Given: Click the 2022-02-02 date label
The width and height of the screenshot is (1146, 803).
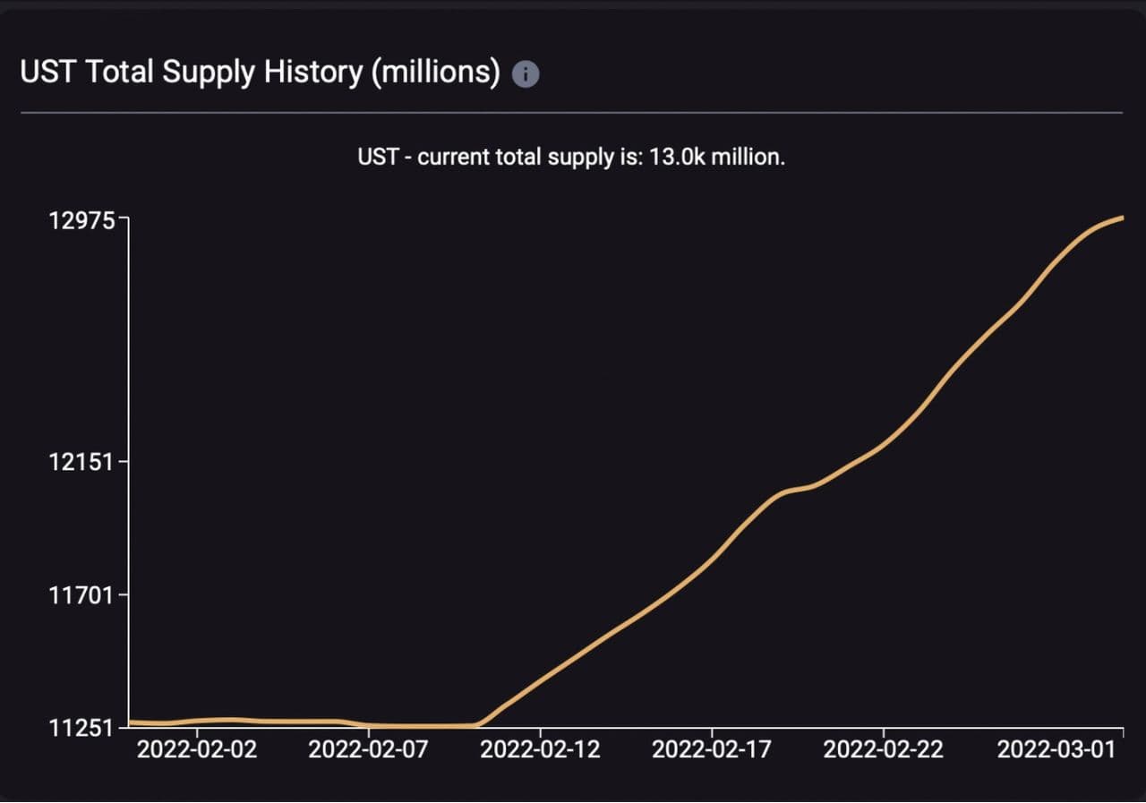Looking at the screenshot, I should click(x=197, y=750).
